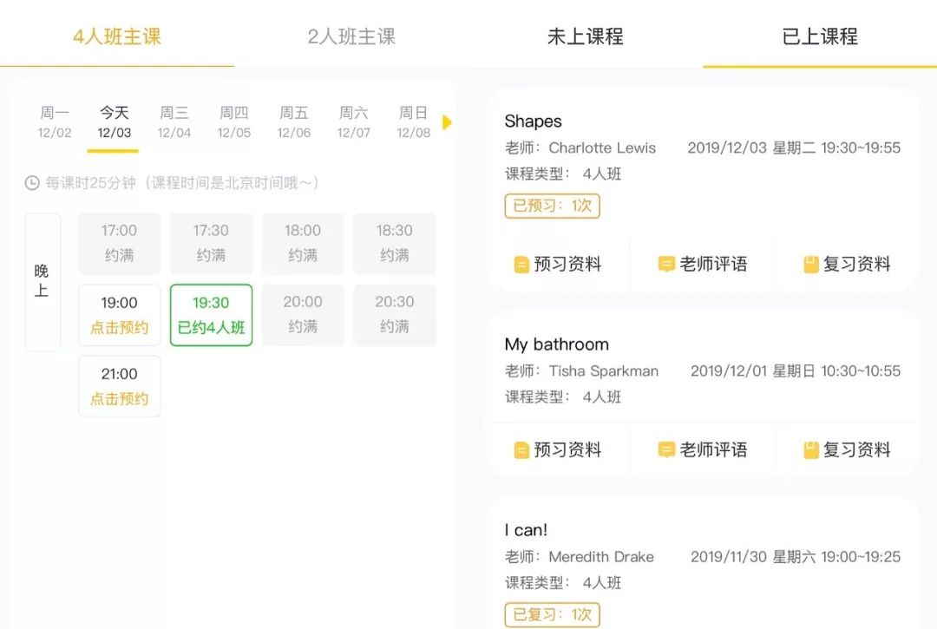Click the 已预习:1次 badge under Shapes

point(553,206)
